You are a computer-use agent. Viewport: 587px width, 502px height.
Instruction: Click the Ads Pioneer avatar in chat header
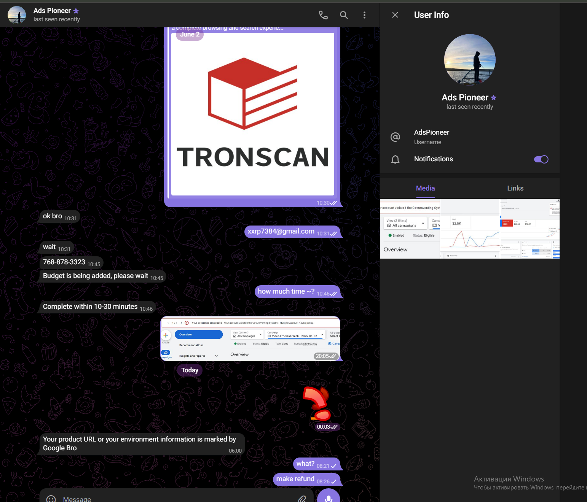tap(17, 15)
